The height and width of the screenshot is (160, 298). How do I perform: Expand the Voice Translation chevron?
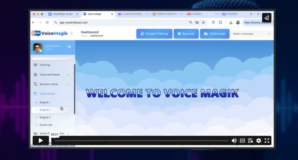[68, 134]
